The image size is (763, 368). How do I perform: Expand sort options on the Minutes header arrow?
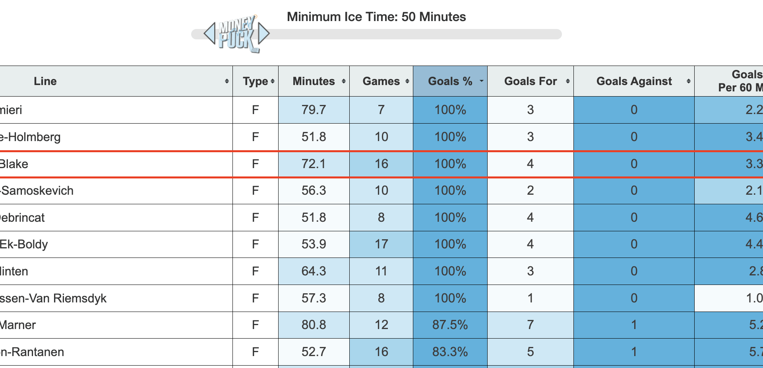pos(343,81)
